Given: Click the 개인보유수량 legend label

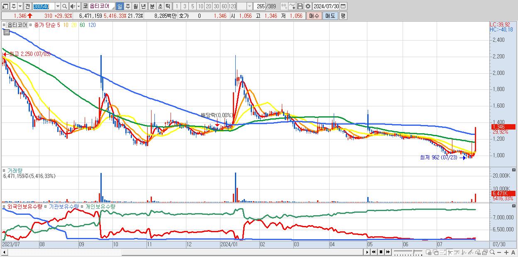Looking at the screenshot, I should point(100,206).
